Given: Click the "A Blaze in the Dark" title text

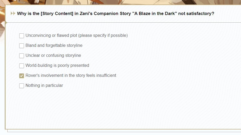Looking at the screenshot, I should pos(155,13).
